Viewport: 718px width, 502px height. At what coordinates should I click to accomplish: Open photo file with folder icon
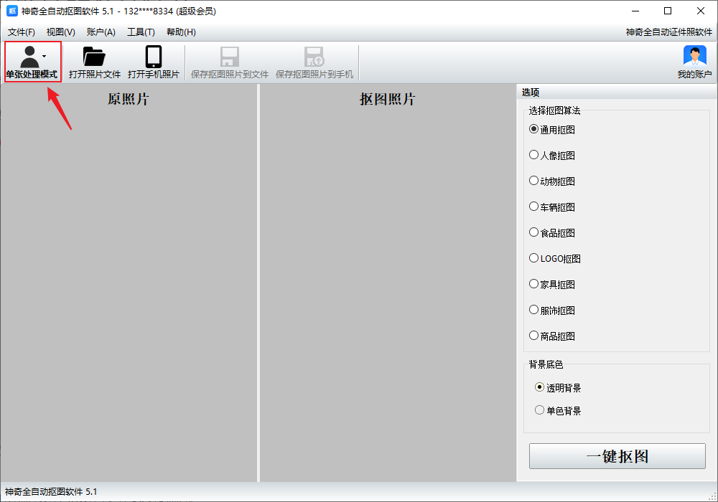(94, 57)
